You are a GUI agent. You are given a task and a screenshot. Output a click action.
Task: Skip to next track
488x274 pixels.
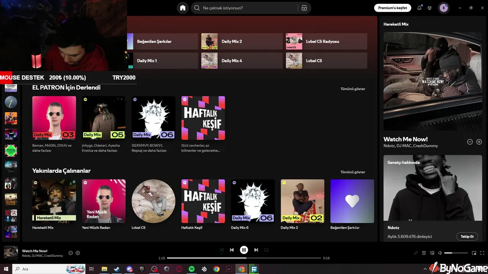[256, 250]
